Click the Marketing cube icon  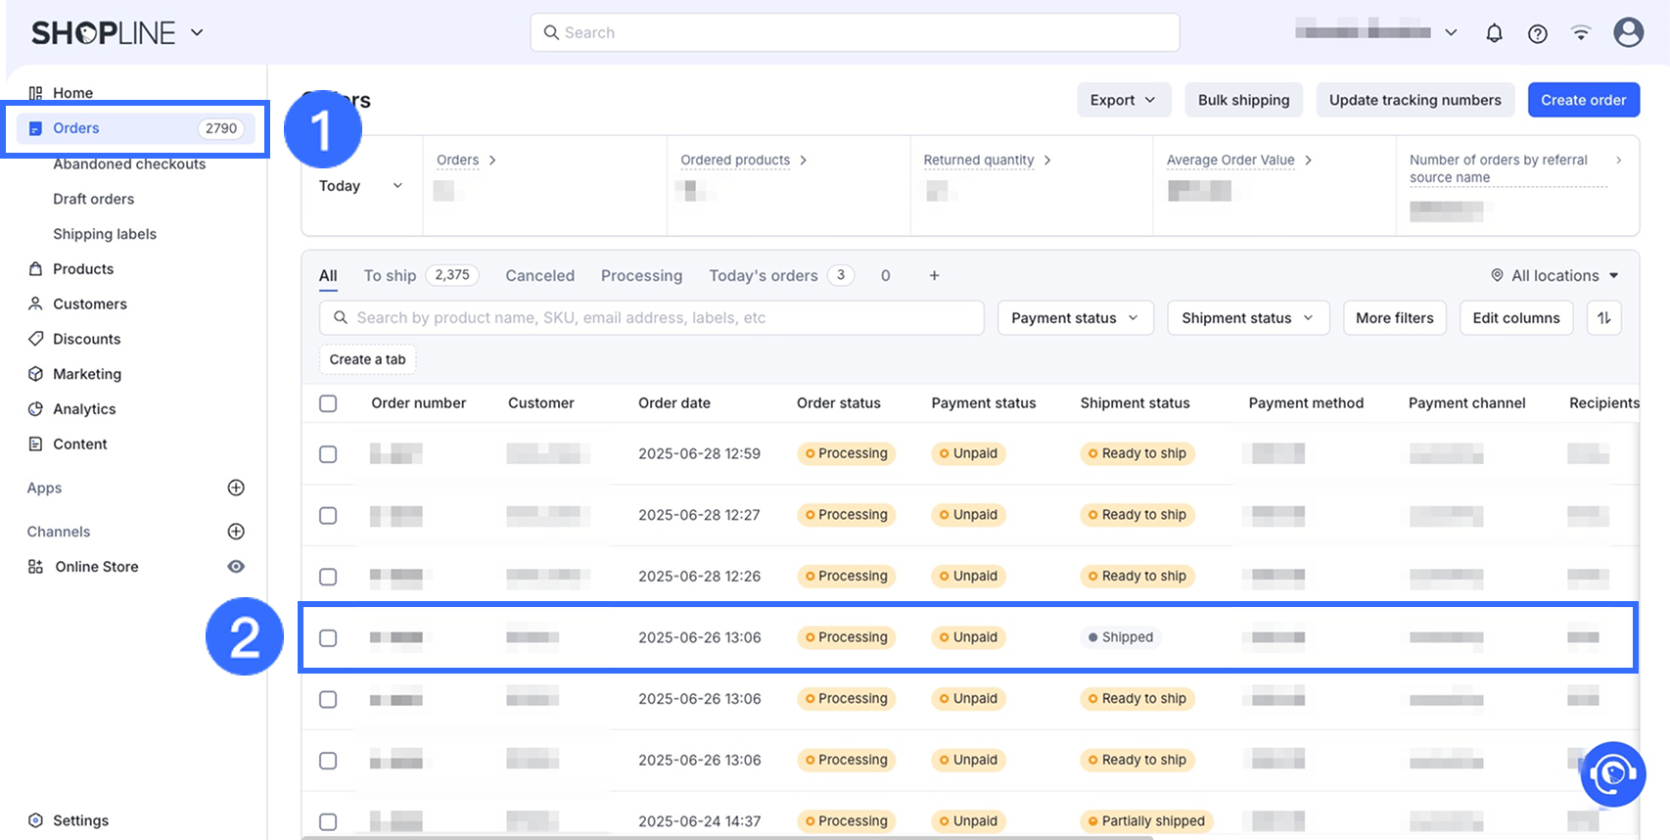click(35, 374)
